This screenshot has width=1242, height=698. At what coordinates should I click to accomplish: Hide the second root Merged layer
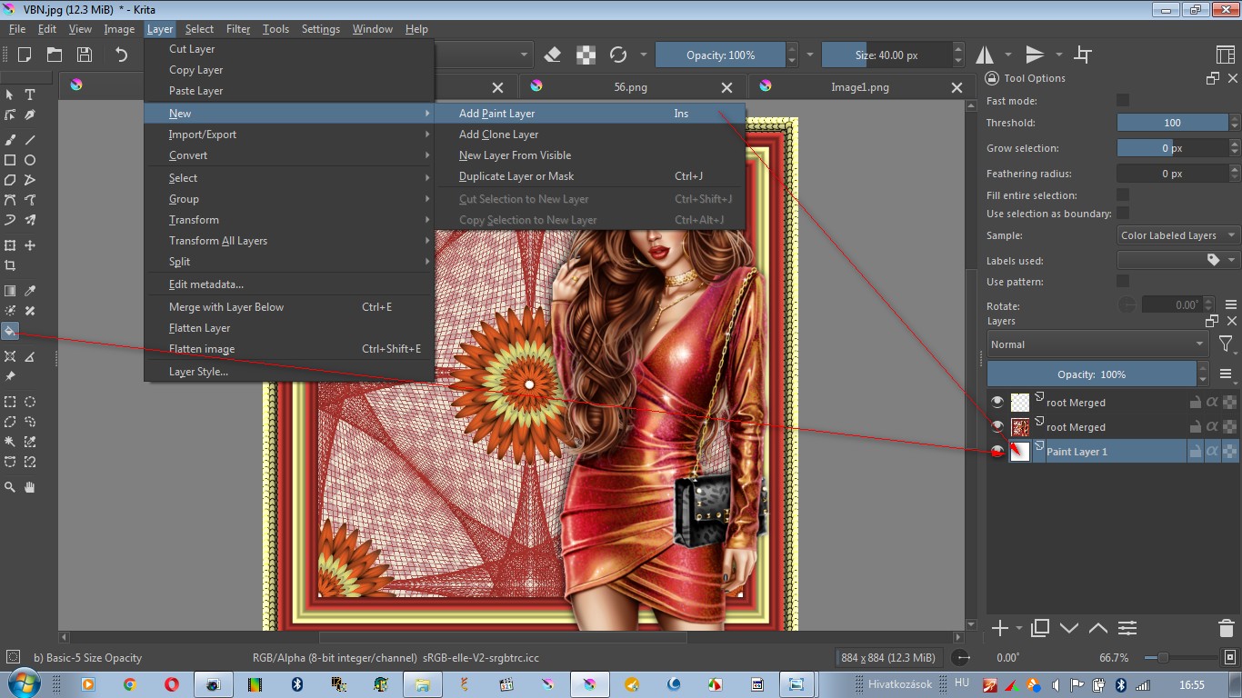click(997, 426)
